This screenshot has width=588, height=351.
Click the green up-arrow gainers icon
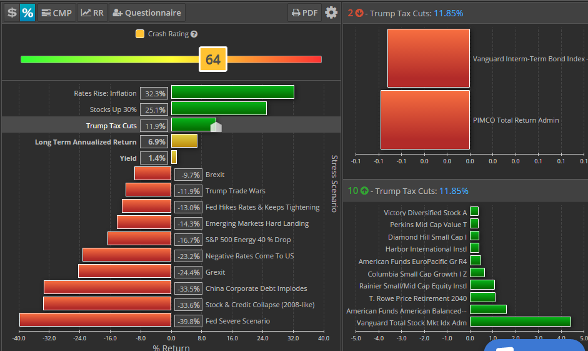coord(364,191)
